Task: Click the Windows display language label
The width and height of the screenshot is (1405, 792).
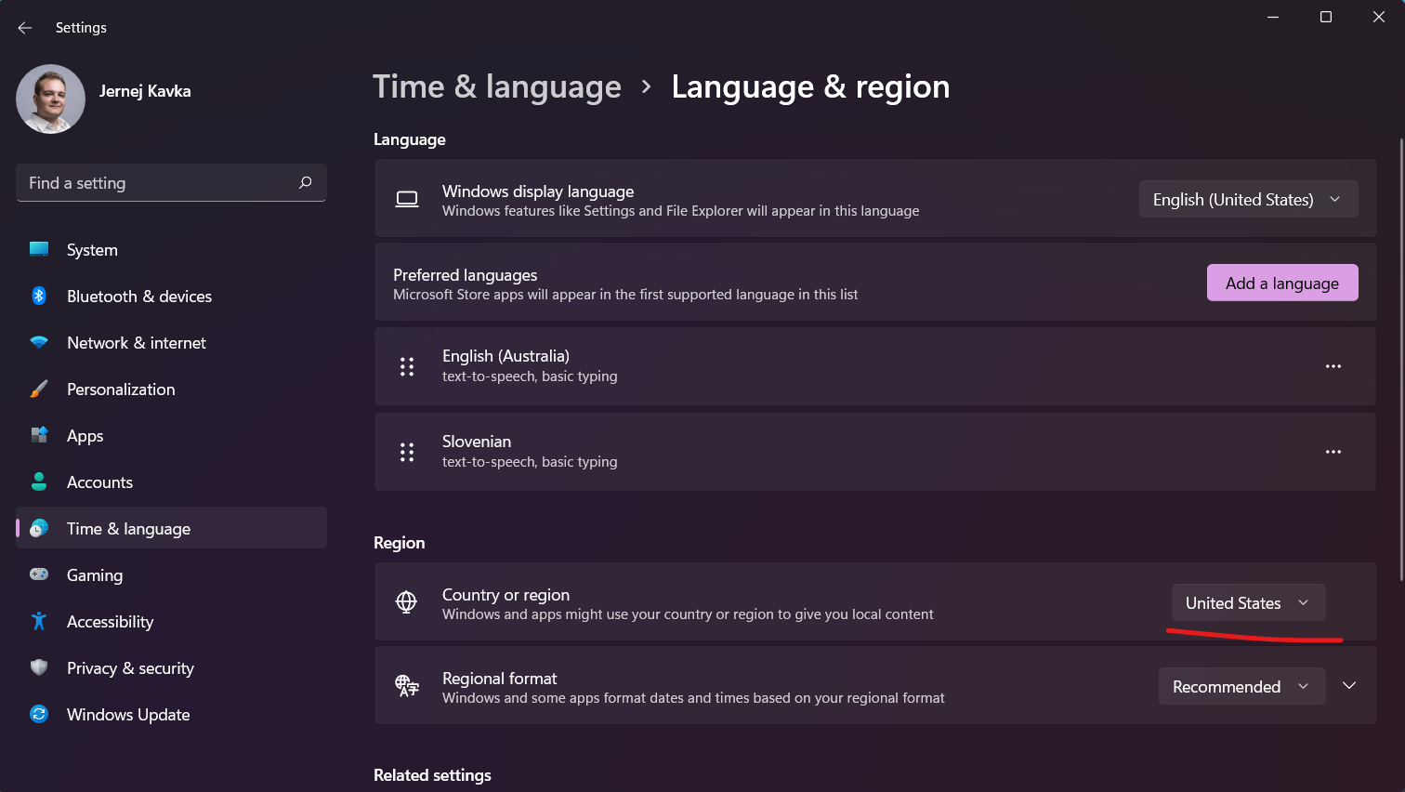Action: pyautogui.click(x=538, y=191)
